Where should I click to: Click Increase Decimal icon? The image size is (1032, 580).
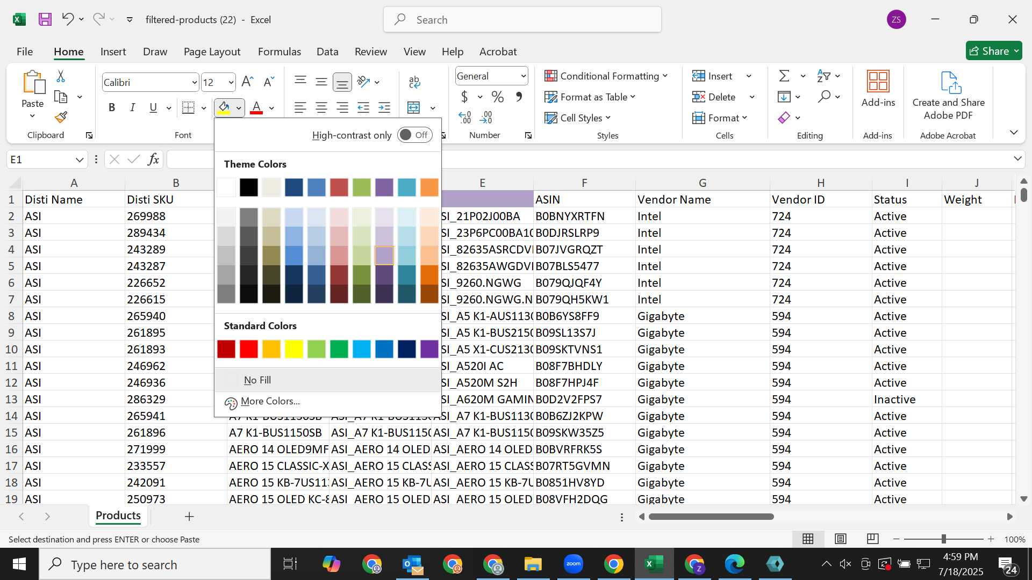coord(465,117)
